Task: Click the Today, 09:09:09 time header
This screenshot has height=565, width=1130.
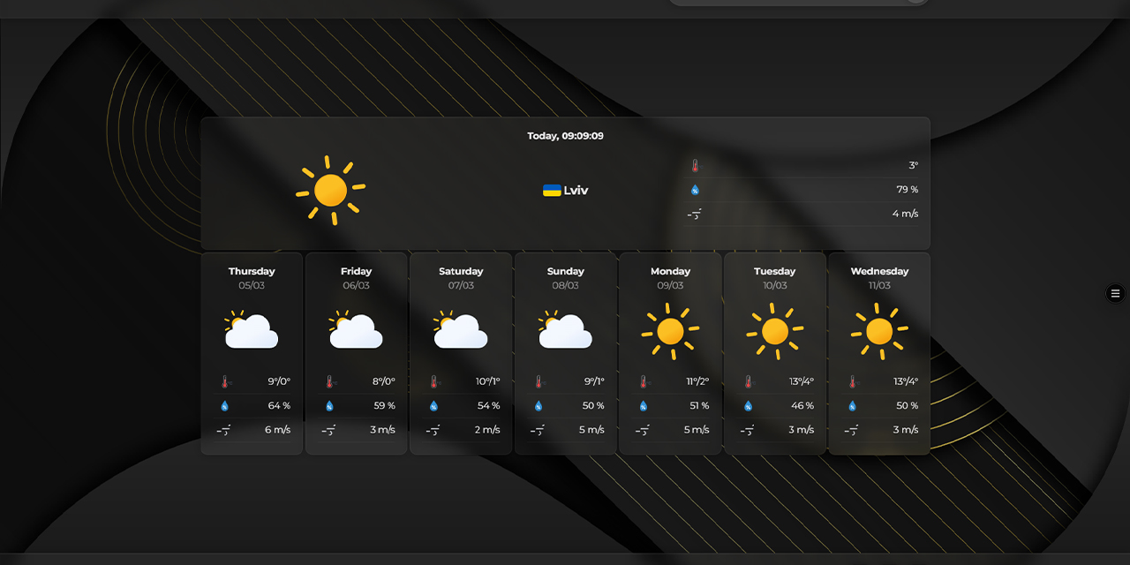Action: tap(565, 136)
